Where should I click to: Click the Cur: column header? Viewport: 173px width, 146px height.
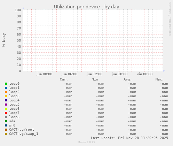64,79
